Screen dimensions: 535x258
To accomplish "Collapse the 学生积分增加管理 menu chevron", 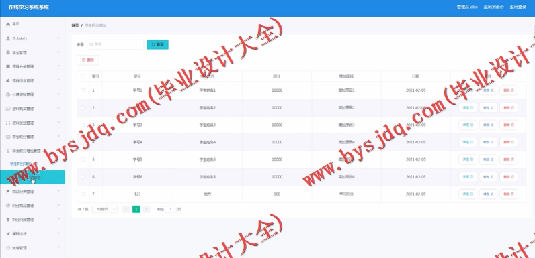I will (x=58, y=151).
